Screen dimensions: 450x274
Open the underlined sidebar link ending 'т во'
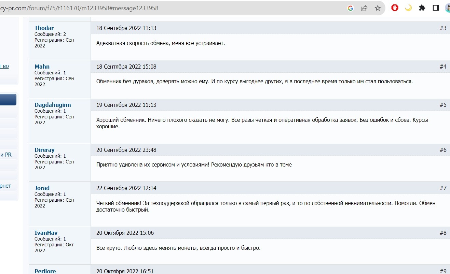4,66
